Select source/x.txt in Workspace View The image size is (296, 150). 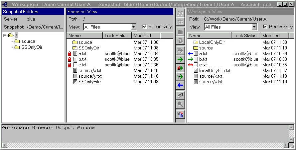[211, 76]
